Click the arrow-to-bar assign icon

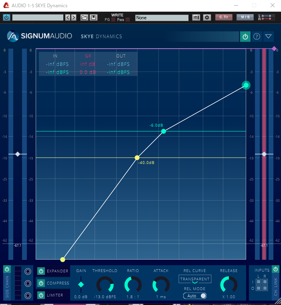pos(196,18)
